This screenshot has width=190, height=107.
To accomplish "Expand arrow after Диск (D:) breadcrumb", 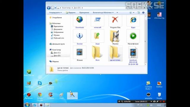I will tap(82, 8).
